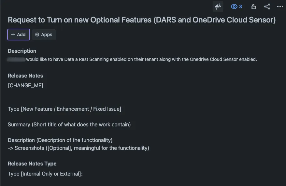
Task: Open the Apps button
Action: click(44, 35)
